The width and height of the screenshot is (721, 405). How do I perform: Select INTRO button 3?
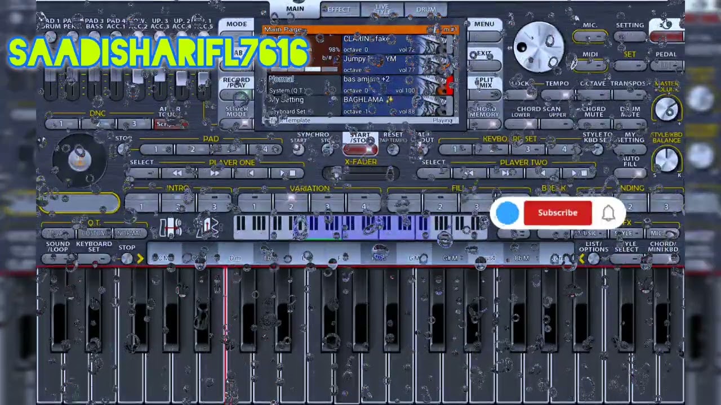pyautogui.click(x=214, y=203)
